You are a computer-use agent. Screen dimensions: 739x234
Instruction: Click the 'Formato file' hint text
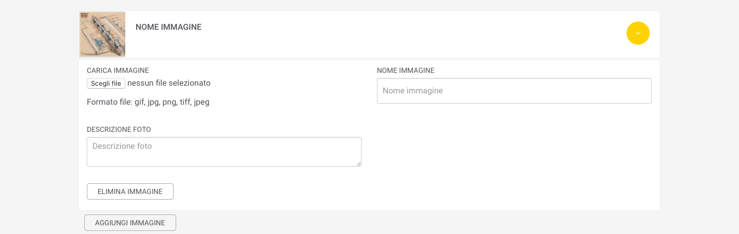(x=148, y=102)
